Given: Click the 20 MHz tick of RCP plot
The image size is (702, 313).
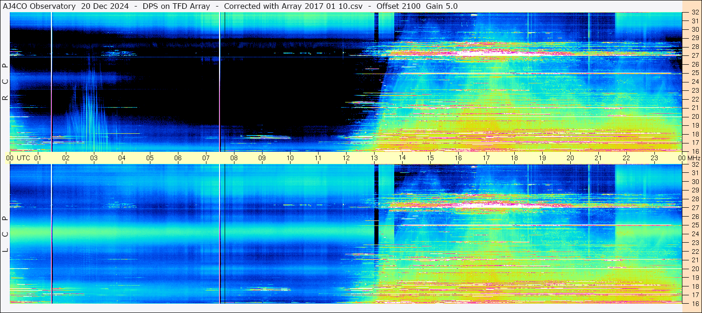Looking at the screenshot, I should pos(695,116).
